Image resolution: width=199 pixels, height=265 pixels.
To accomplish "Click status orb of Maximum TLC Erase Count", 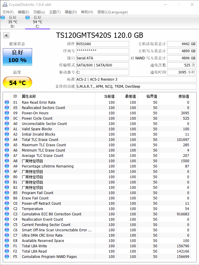I will click(x=7, y=145).
